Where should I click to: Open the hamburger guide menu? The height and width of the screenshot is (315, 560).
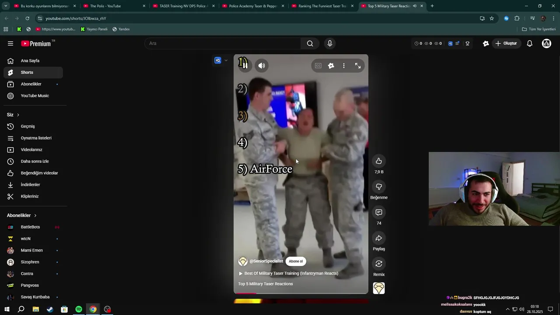[x=10, y=43]
